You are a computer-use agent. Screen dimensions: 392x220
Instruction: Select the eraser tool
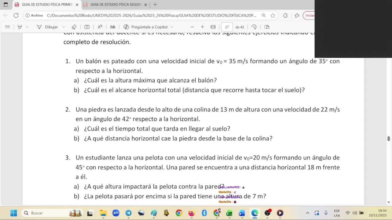tap(74, 27)
